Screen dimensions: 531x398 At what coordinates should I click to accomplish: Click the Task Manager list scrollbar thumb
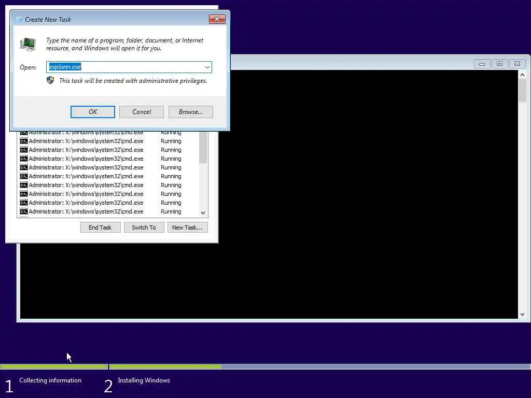pos(203,148)
